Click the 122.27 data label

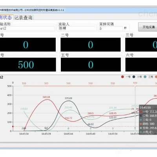(x=113, y=117)
